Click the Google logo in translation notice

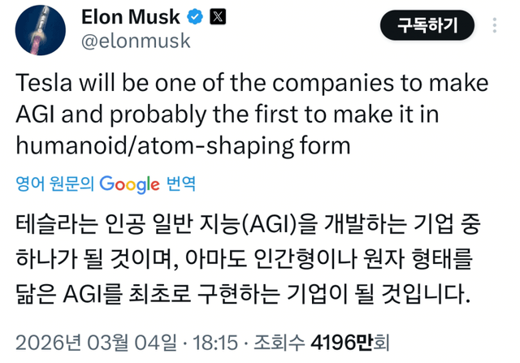129,184
